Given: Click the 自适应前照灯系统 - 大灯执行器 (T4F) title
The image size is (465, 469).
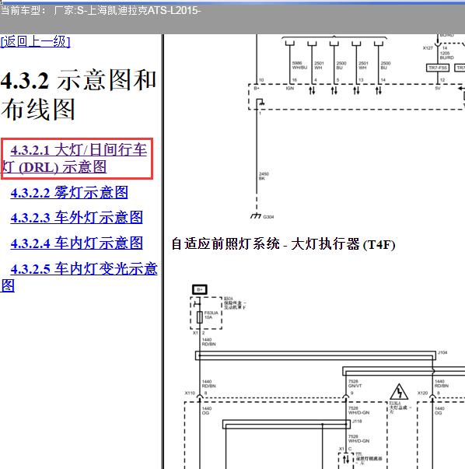Looking at the screenshot, I should click(283, 244).
